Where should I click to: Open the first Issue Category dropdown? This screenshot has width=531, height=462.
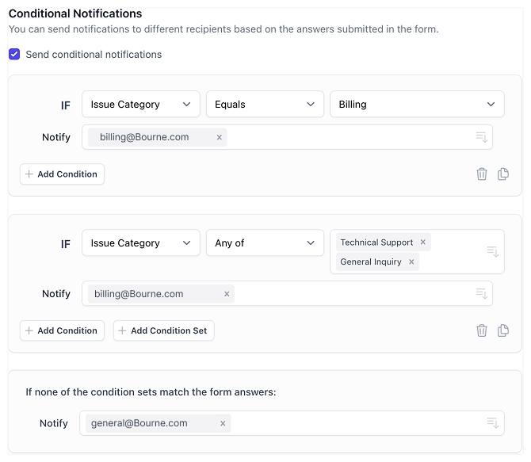click(x=140, y=105)
